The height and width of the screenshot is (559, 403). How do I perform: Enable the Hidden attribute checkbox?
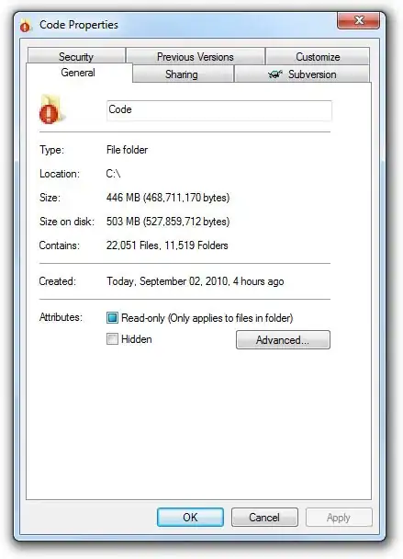click(112, 338)
